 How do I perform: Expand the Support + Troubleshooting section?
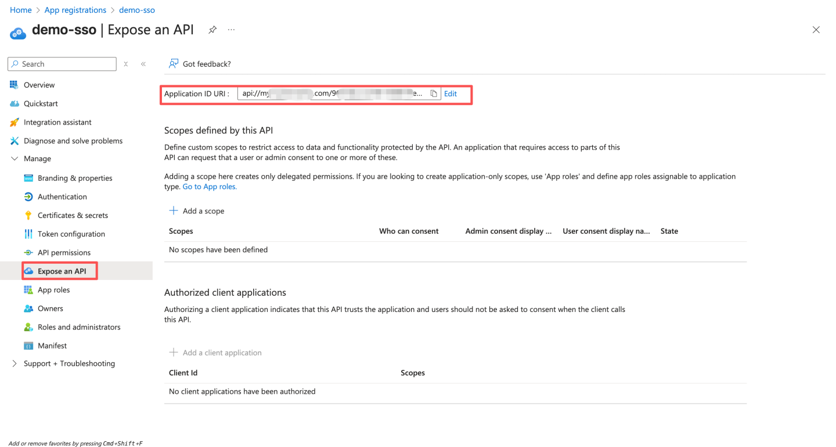point(15,364)
